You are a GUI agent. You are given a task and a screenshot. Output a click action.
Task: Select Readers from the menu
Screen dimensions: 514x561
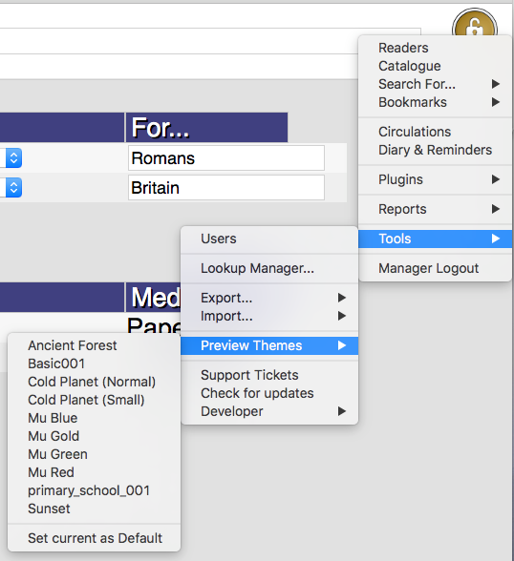[x=403, y=48]
